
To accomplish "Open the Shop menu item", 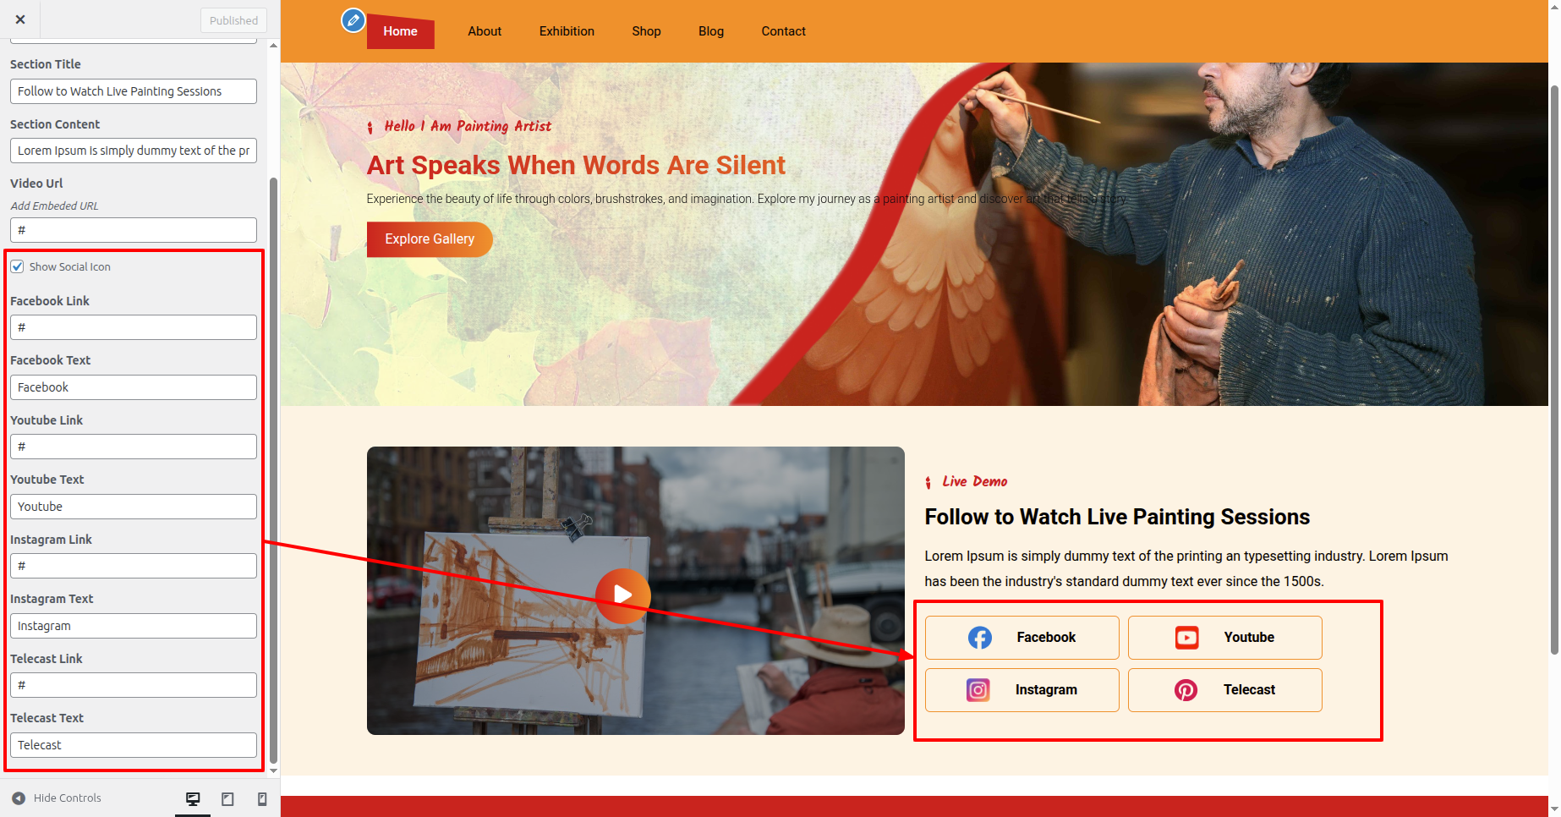I will point(646,31).
